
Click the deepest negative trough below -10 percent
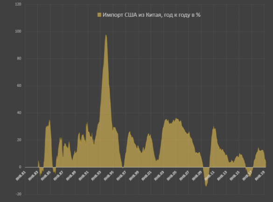point(206,186)
